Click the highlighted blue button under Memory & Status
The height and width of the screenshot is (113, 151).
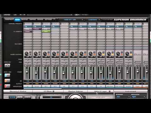click(x=12, y=97)
